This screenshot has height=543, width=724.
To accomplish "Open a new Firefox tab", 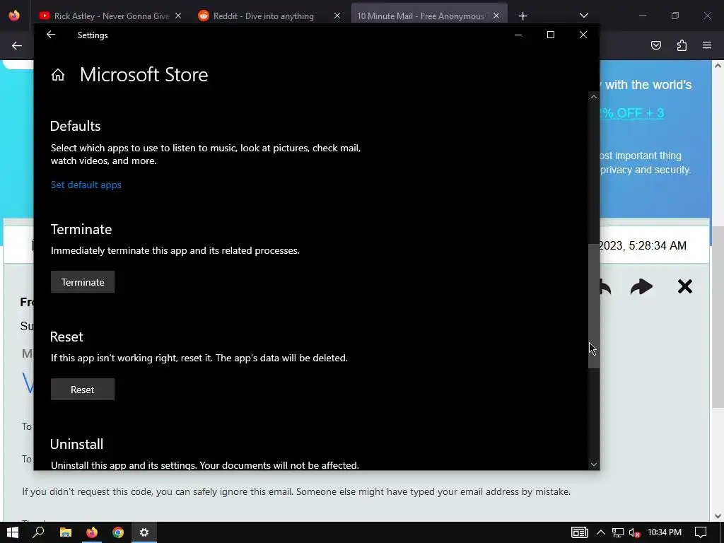I will pyautogui.click(x=522, y=16).
